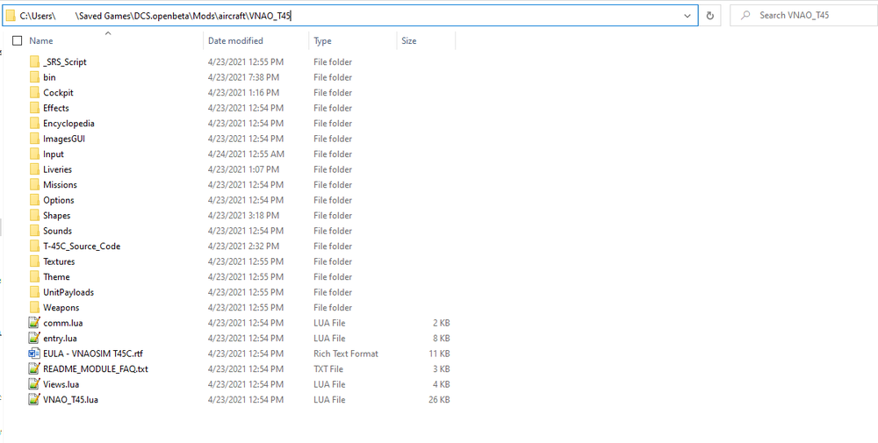The width and height of the screenshot is (878, 443).
Task: Select the ImagesGUI folder icon
Action: coord(34,139)
